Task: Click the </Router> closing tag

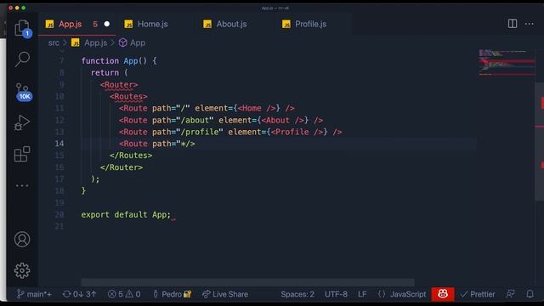Action: tap(122, 167)
